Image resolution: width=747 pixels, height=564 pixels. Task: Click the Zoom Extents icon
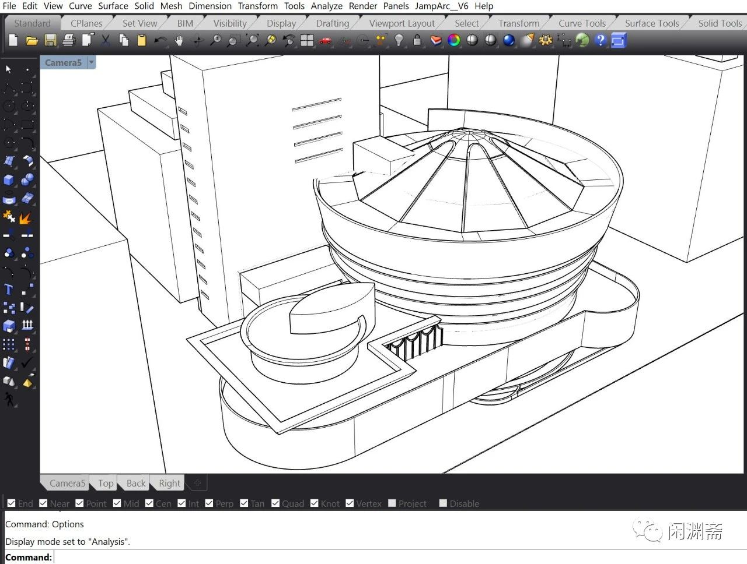click(252, 40)
